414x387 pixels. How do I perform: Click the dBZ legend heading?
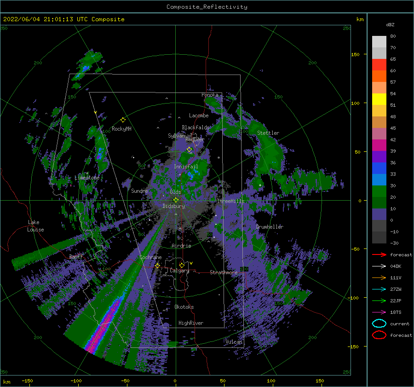tap(390, 24)
